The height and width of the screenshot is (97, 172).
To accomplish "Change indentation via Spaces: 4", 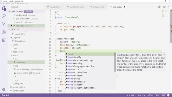I will (142, 95).
